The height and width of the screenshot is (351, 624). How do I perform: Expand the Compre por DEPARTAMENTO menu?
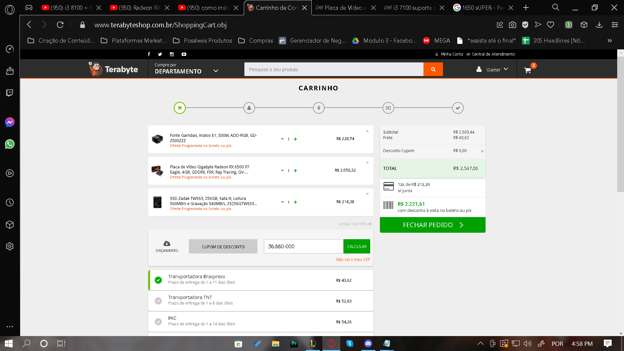186,69
